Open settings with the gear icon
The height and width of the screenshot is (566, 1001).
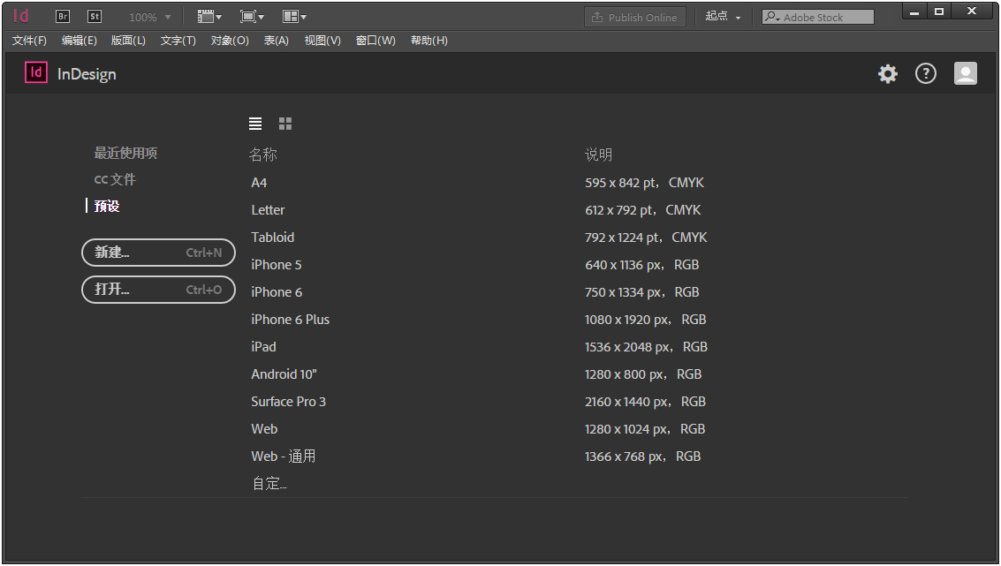(887, 74)
